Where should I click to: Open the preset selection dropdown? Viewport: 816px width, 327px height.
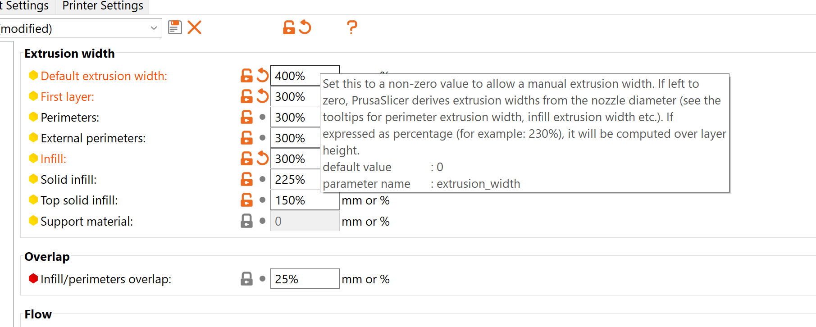(155, 27)
